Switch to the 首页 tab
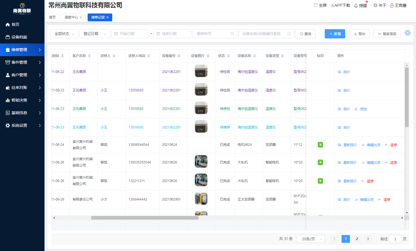The height and width of the screenshot is (251, 416). click(x=52, y=17)
